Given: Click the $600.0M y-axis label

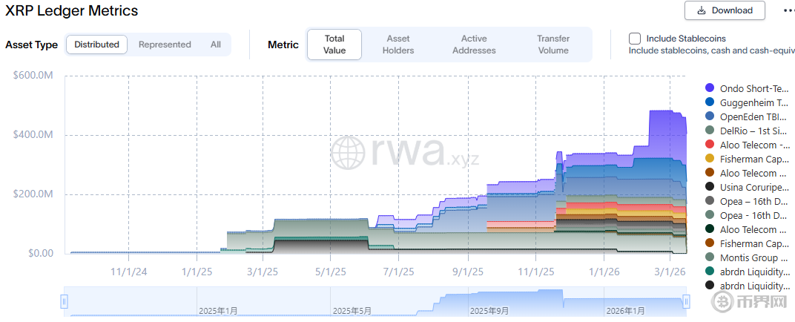Looking at the screenshot, I should click(x=33, y=75).
